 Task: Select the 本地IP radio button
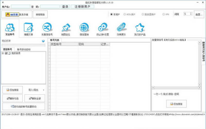coord(111,14)
